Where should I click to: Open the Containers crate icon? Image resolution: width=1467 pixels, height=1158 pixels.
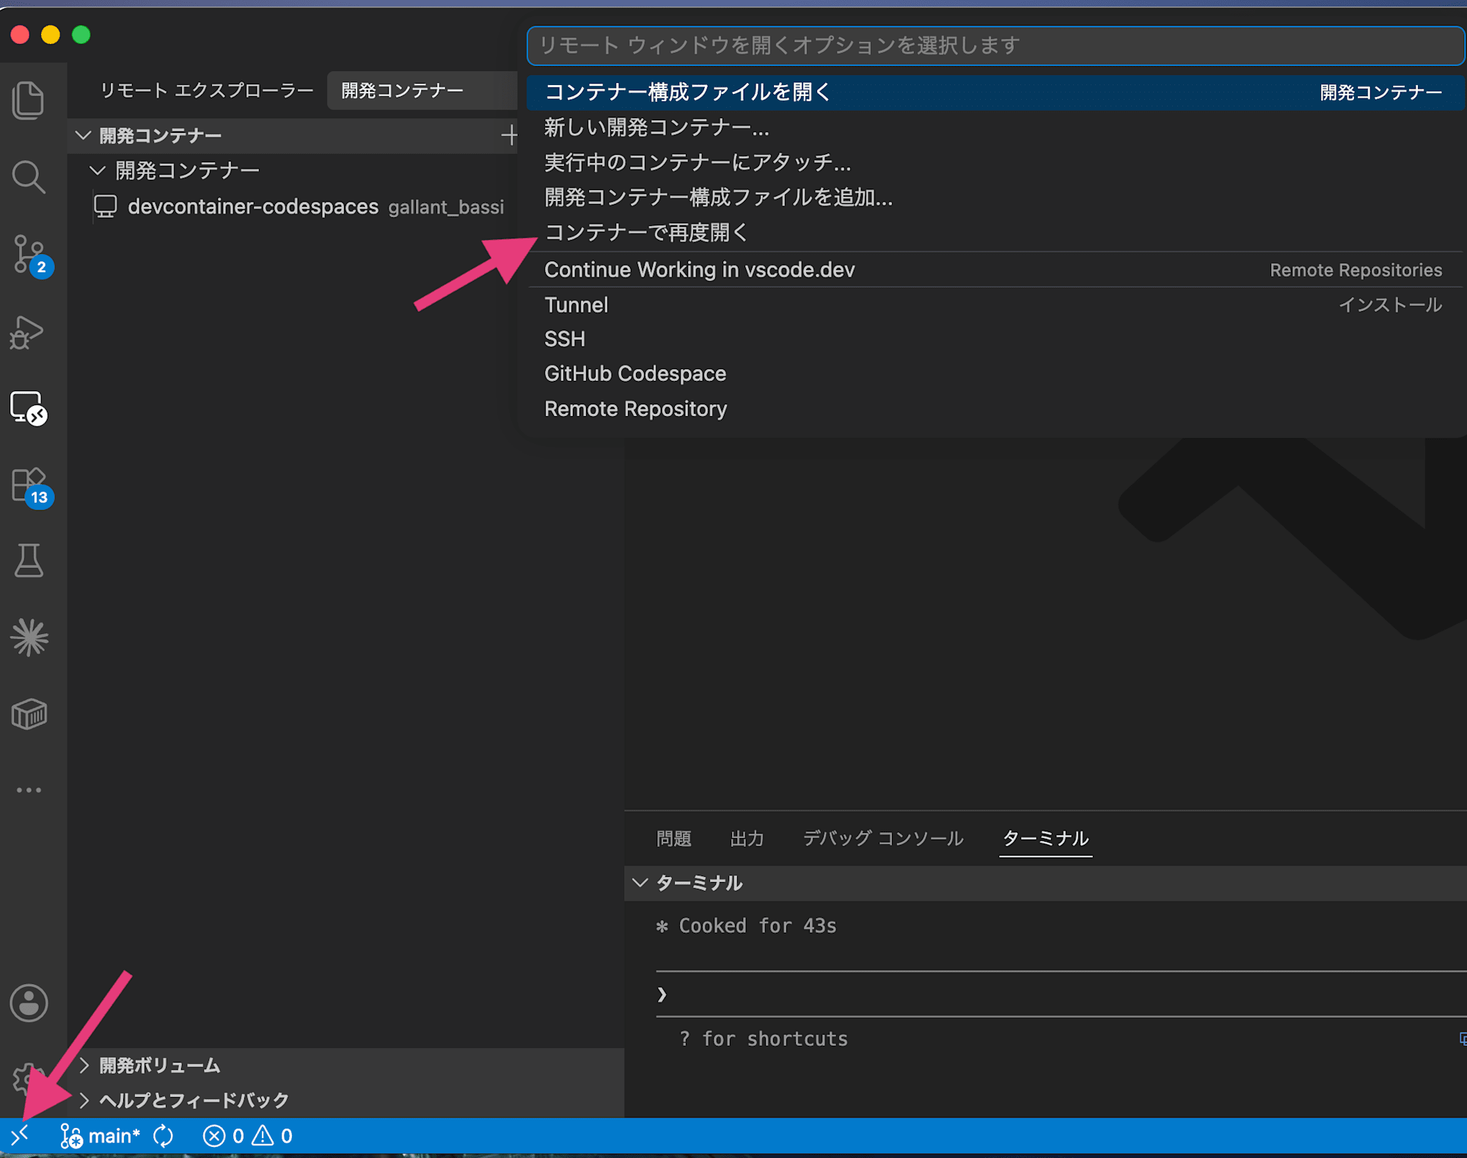pyautogui.click(x=29, y=713)
